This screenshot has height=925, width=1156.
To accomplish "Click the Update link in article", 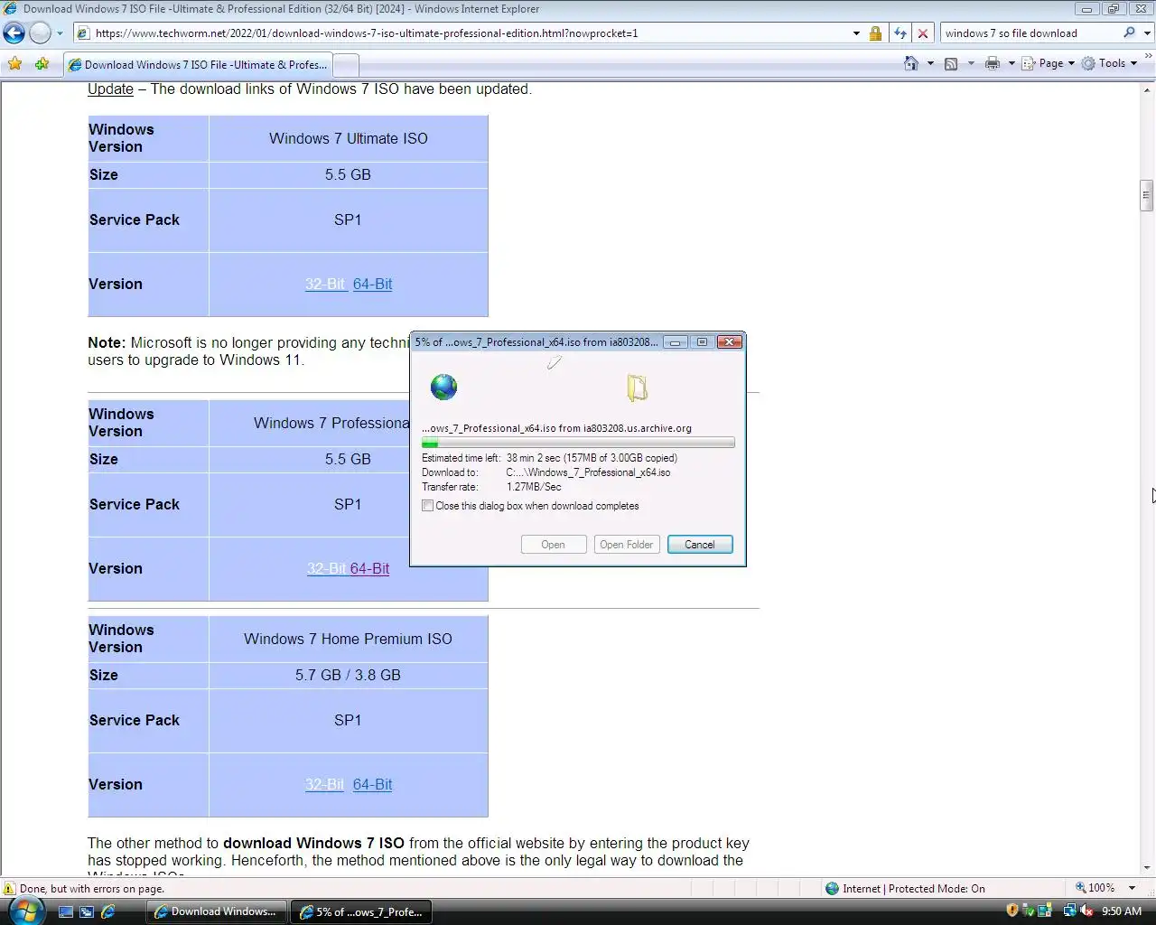I will point(110,89).
